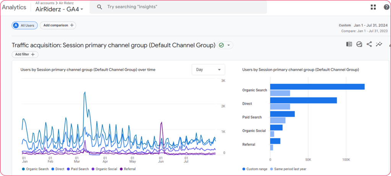
Task: Open the custom date range Jan 1 - Jul 31, 2024
Action: pyautogui.click(x=370, y=25)
